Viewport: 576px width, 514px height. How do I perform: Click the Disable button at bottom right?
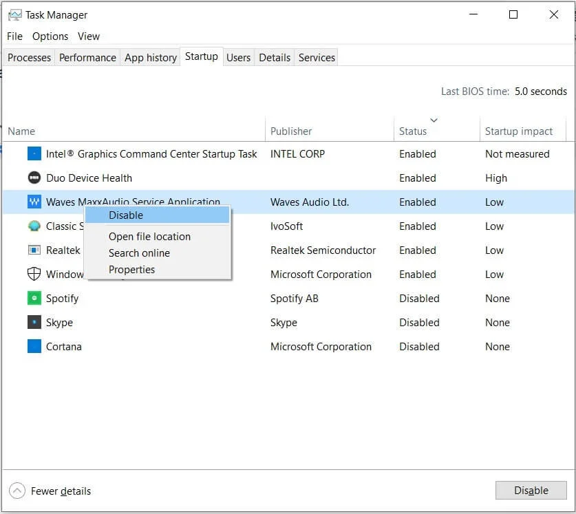[x=531, y=490]
